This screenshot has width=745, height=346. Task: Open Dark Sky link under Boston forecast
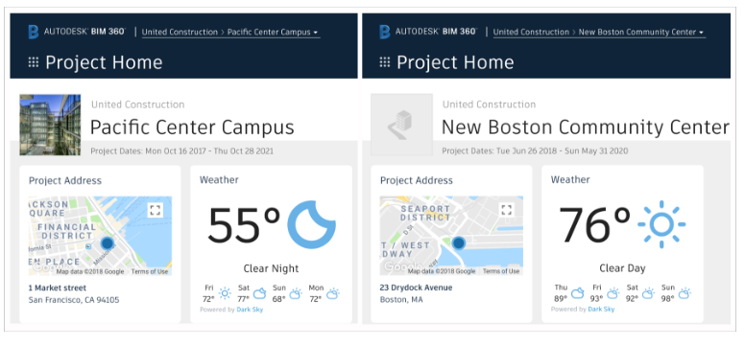[x=601, y=309]
